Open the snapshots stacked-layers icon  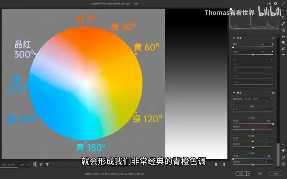(x=283, y=43)
